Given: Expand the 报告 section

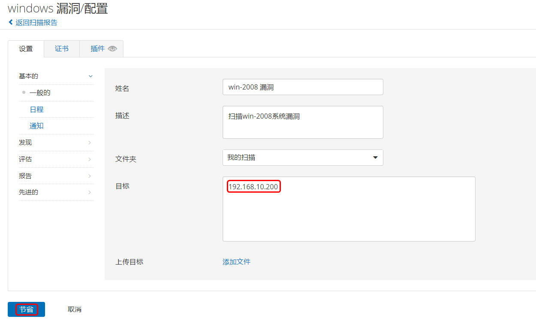Looking at the screenshot, I should click(x=56, y=176).
